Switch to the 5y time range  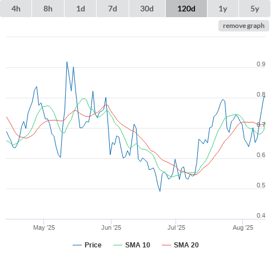[255, 9]
